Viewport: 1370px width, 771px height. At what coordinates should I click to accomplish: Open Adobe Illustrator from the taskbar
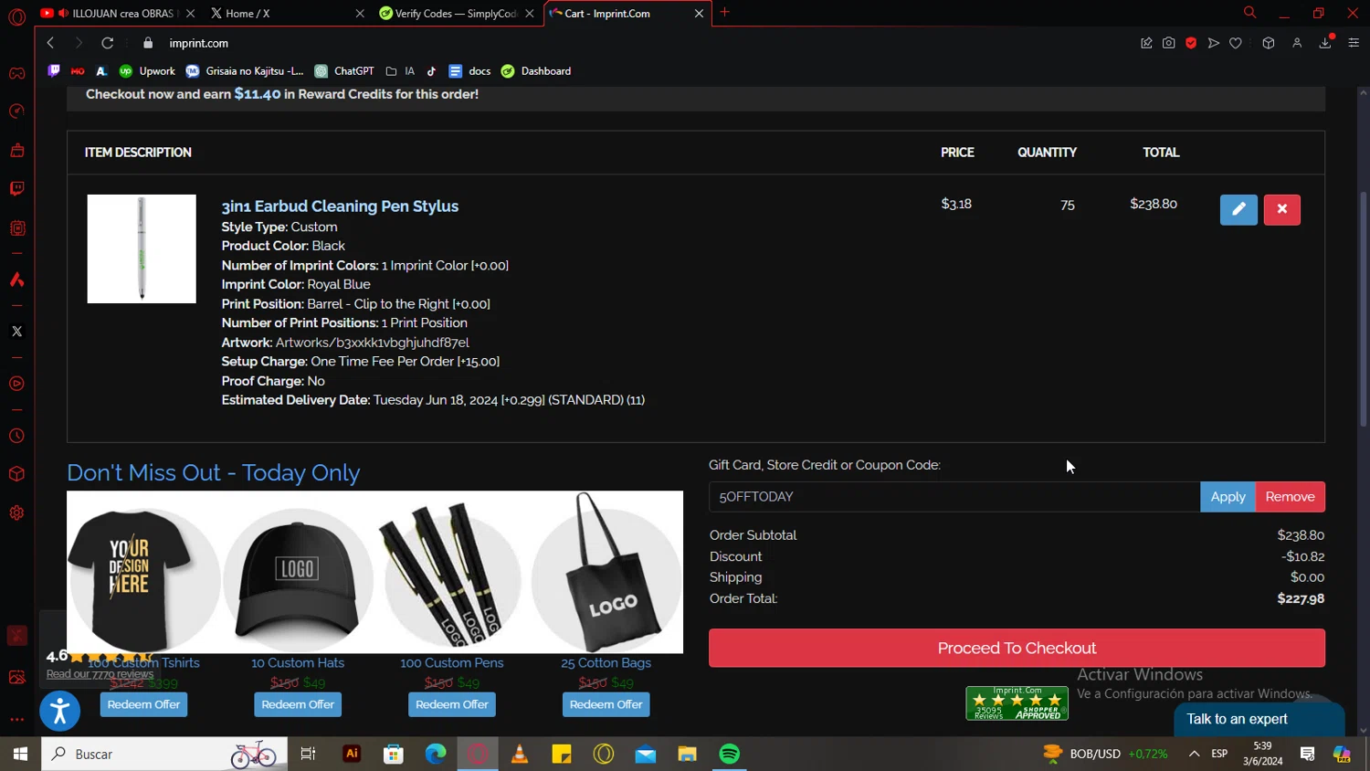pyautogui.click(x=352, y=754)
